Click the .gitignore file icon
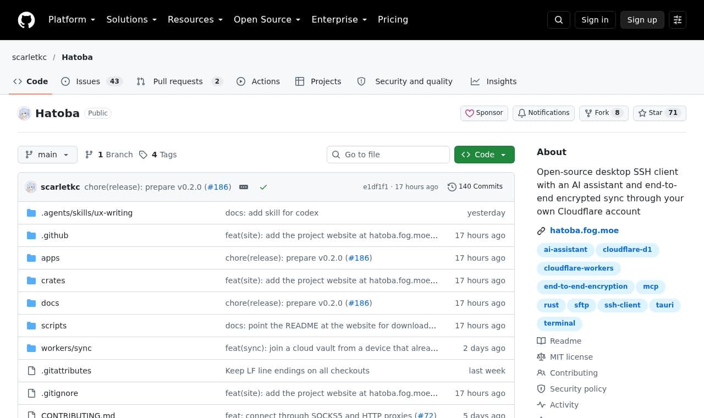The width and height of the screenshot is (704, 418). [x=31, y=393]
